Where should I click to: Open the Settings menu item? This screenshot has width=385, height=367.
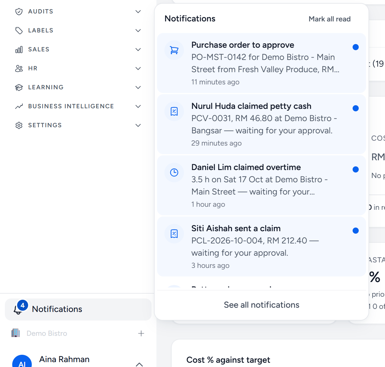[x=78, y=125]
